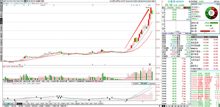Switch to BIAS indicator
The height and width of the screenshot is (107, 220).
[x=51, y=104]
